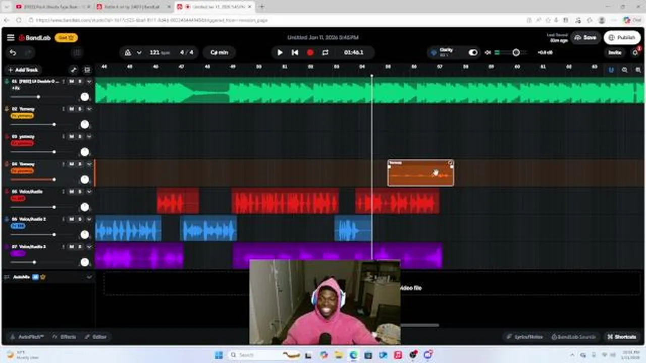Click the master volume speaker icon

[488, 52]
